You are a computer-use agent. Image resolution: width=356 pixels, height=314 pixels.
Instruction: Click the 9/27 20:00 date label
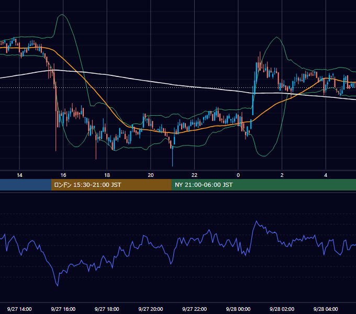[151, 309]
